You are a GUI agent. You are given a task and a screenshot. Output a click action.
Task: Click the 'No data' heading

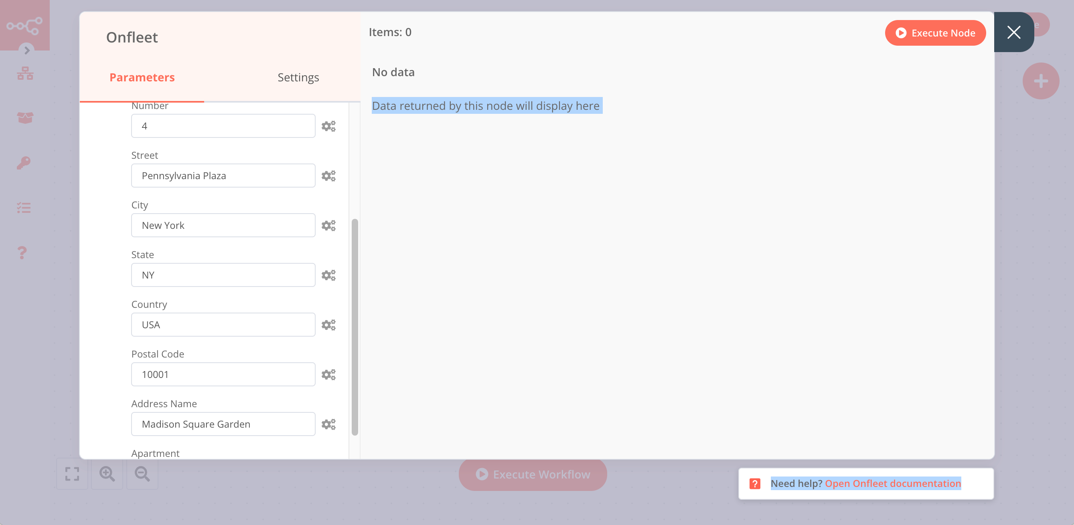pos(393,72)
